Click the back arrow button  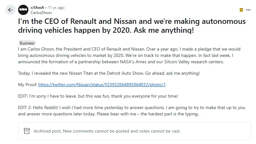pos(11,10)
